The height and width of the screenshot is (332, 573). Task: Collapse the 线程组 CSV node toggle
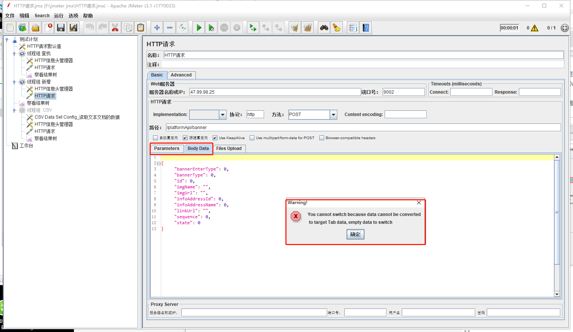(14, 110)
